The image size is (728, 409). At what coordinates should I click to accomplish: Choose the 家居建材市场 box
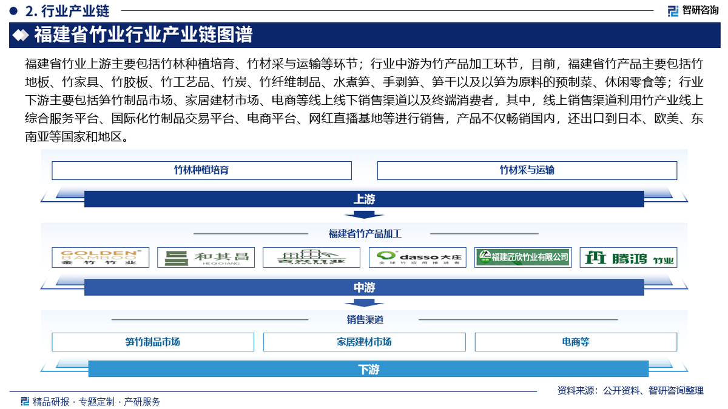point(364,342)
